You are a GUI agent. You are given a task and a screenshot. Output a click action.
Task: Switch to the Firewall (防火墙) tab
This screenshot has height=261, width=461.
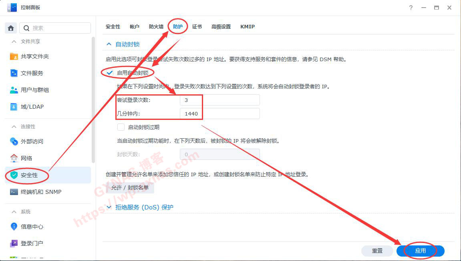tap(156, 27)
